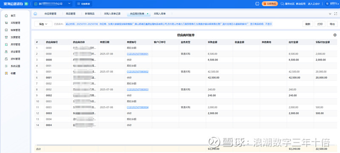Click the 切换账套 list icon

tap(78, 4)
